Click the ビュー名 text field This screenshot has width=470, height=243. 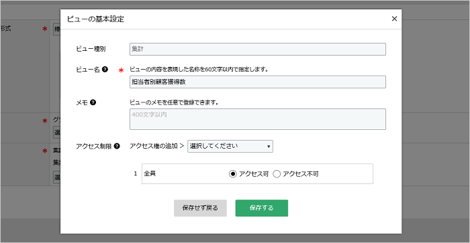point(258,82)
